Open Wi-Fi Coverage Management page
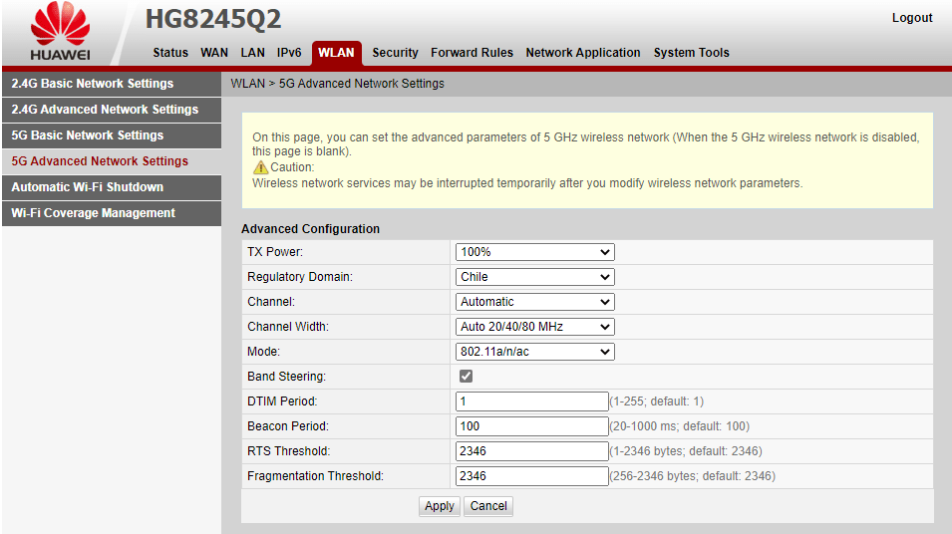 click(94, 213)
